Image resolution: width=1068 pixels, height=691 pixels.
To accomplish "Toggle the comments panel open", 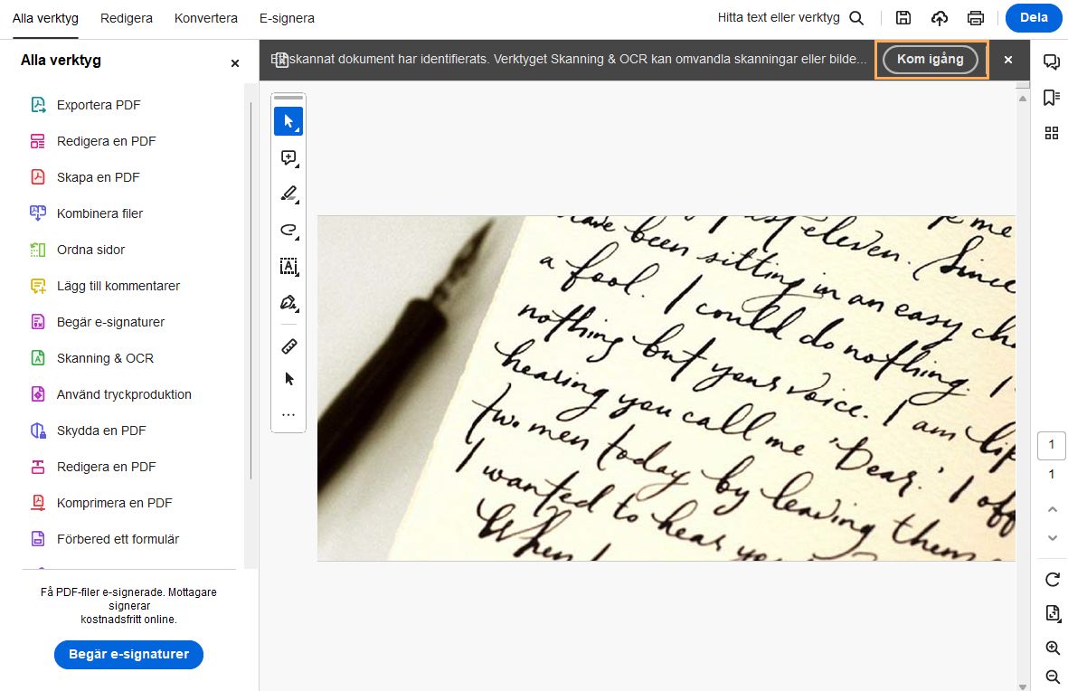I will tap(1051, 61).
